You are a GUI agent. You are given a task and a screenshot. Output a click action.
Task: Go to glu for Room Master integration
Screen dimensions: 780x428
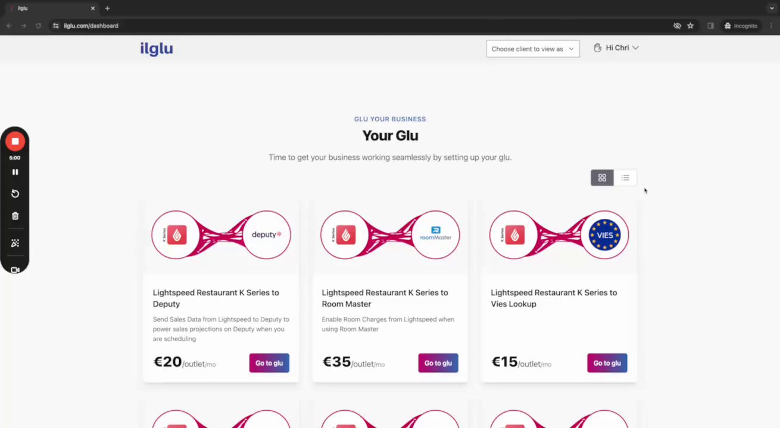coord(438,363)
